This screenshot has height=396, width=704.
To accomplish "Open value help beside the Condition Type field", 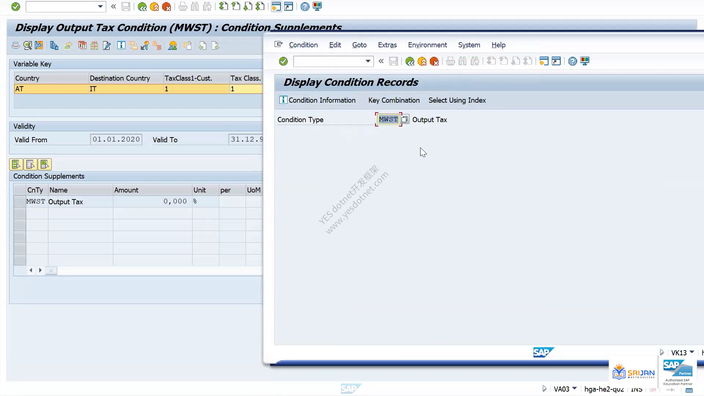I will coord(405,120).
